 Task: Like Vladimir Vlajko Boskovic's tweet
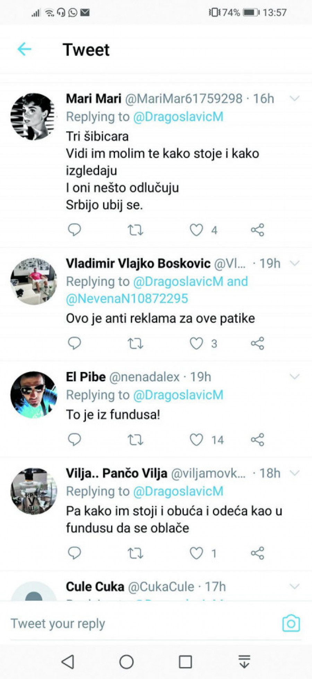[196, 343]
